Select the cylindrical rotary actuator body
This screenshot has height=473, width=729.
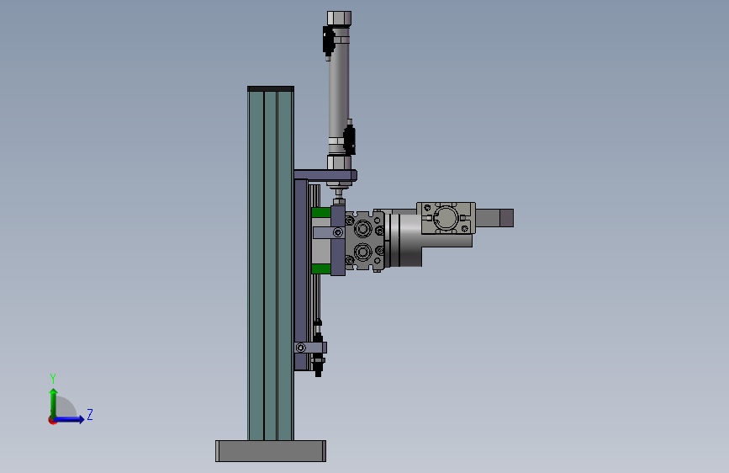pyautogui.click(x=404, y=240)
